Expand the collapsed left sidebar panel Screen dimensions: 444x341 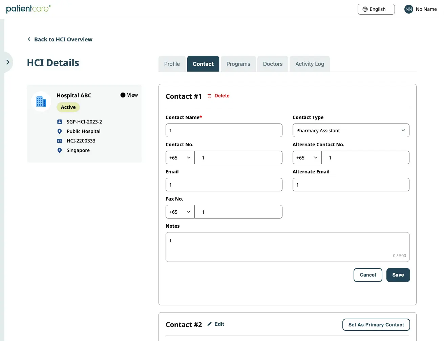tap(8, 62)
